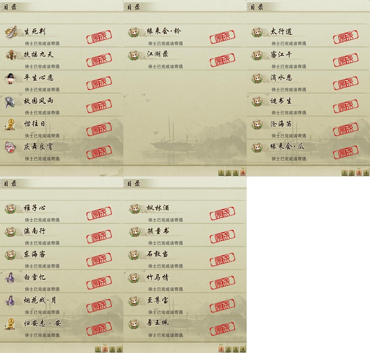Viewport: 370px width, 353px height.
Task: Click the lady portrait icon for 白雪忆
Action: click(11, 277)
